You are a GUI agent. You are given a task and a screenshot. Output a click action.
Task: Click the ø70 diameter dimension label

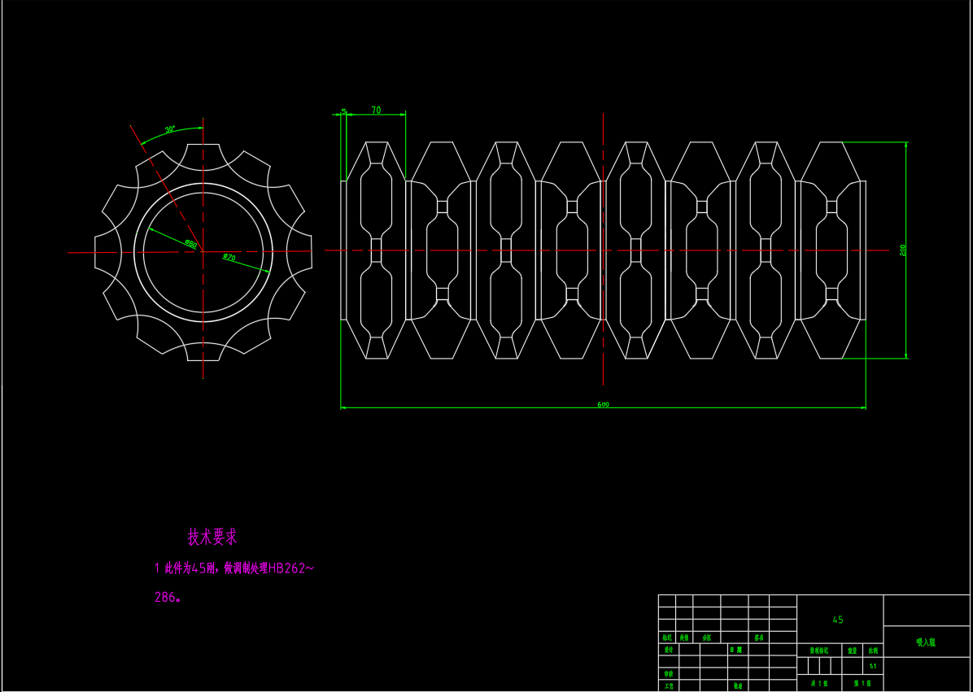coord(229,258)
